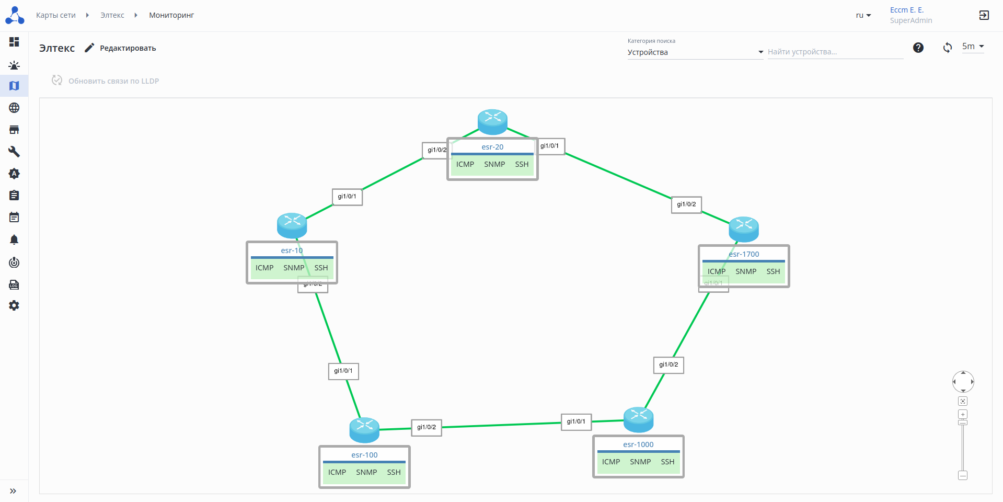Zoom in on the map
Viewport: 1003px width, 502px height.
pyautogui.click(x=963, y=414)
